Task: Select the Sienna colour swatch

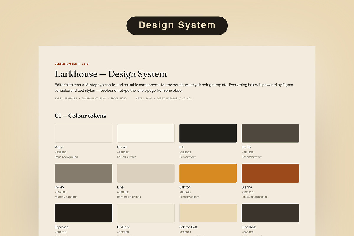Action: pyautogui.click(x=270, y=173)
